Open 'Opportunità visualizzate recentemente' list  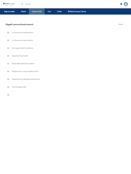point(26,79)
